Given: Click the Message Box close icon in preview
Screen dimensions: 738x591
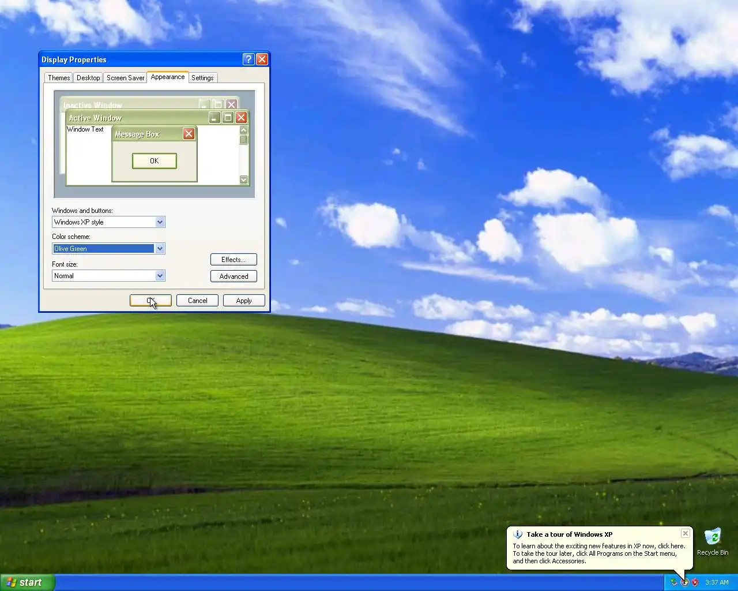Looking at the screenshot, I should pyautogui.click(x=189, y=134).
